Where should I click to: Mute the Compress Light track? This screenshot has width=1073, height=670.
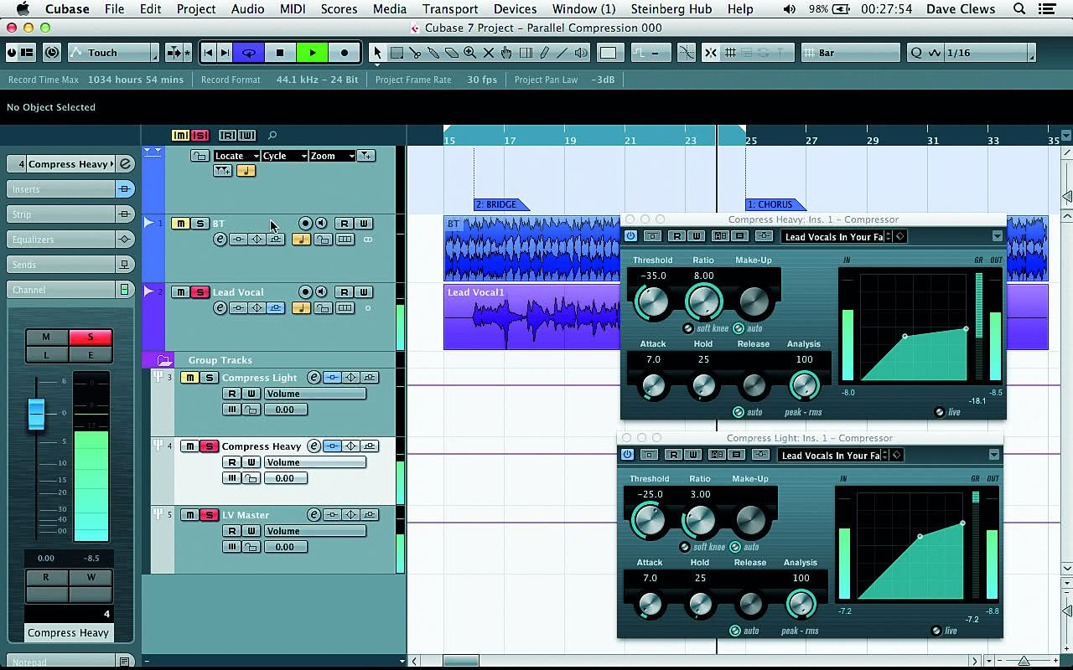[x=190, y=378]
